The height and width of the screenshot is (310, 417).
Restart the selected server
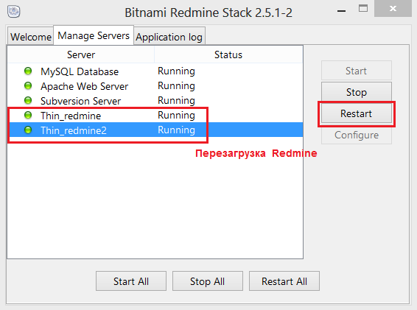pos(356,113)
